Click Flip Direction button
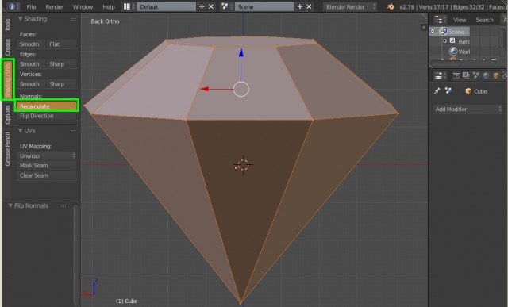 (x=47, y=116)
